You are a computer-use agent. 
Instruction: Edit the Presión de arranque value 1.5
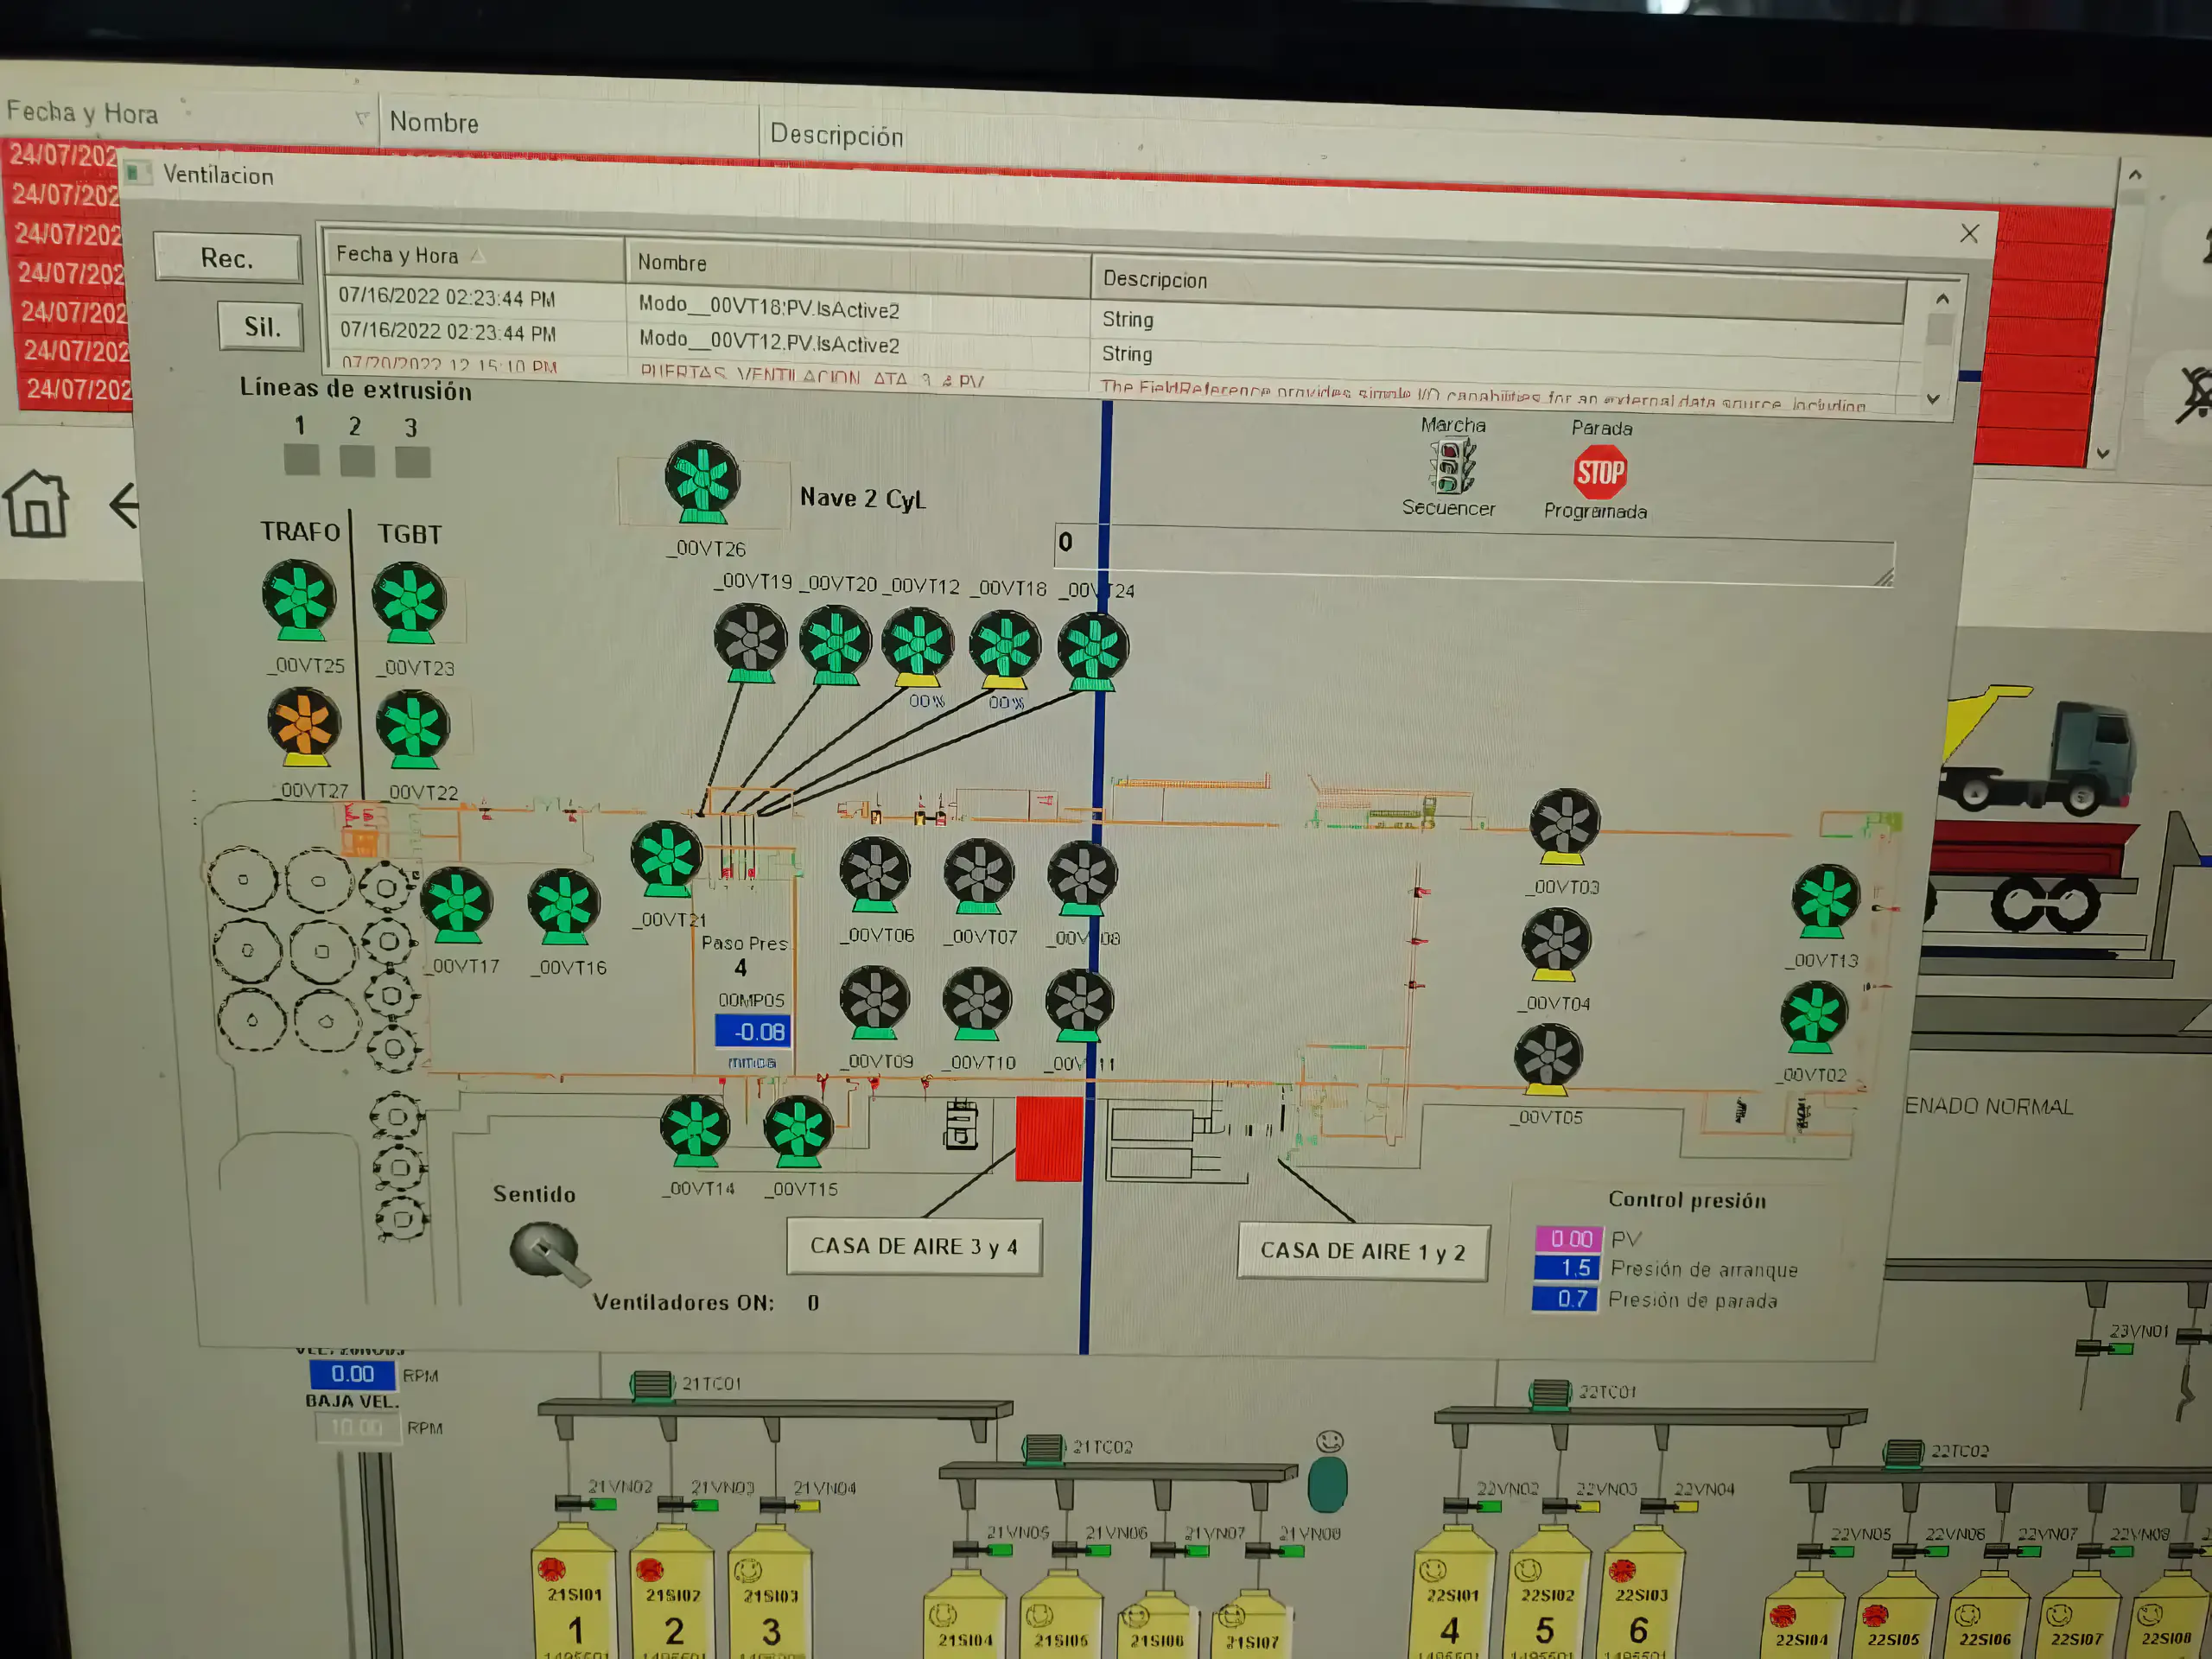click(1565, 1268)
